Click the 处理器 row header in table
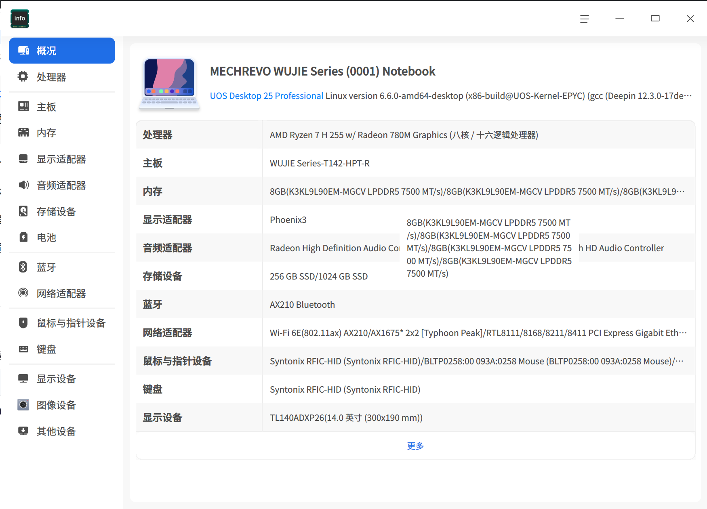Image resolution: width=707 pixels, height=509 pixels. 158,135
